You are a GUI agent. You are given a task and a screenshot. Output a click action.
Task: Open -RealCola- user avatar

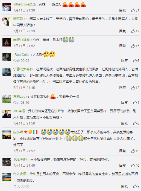click(7, 57)
